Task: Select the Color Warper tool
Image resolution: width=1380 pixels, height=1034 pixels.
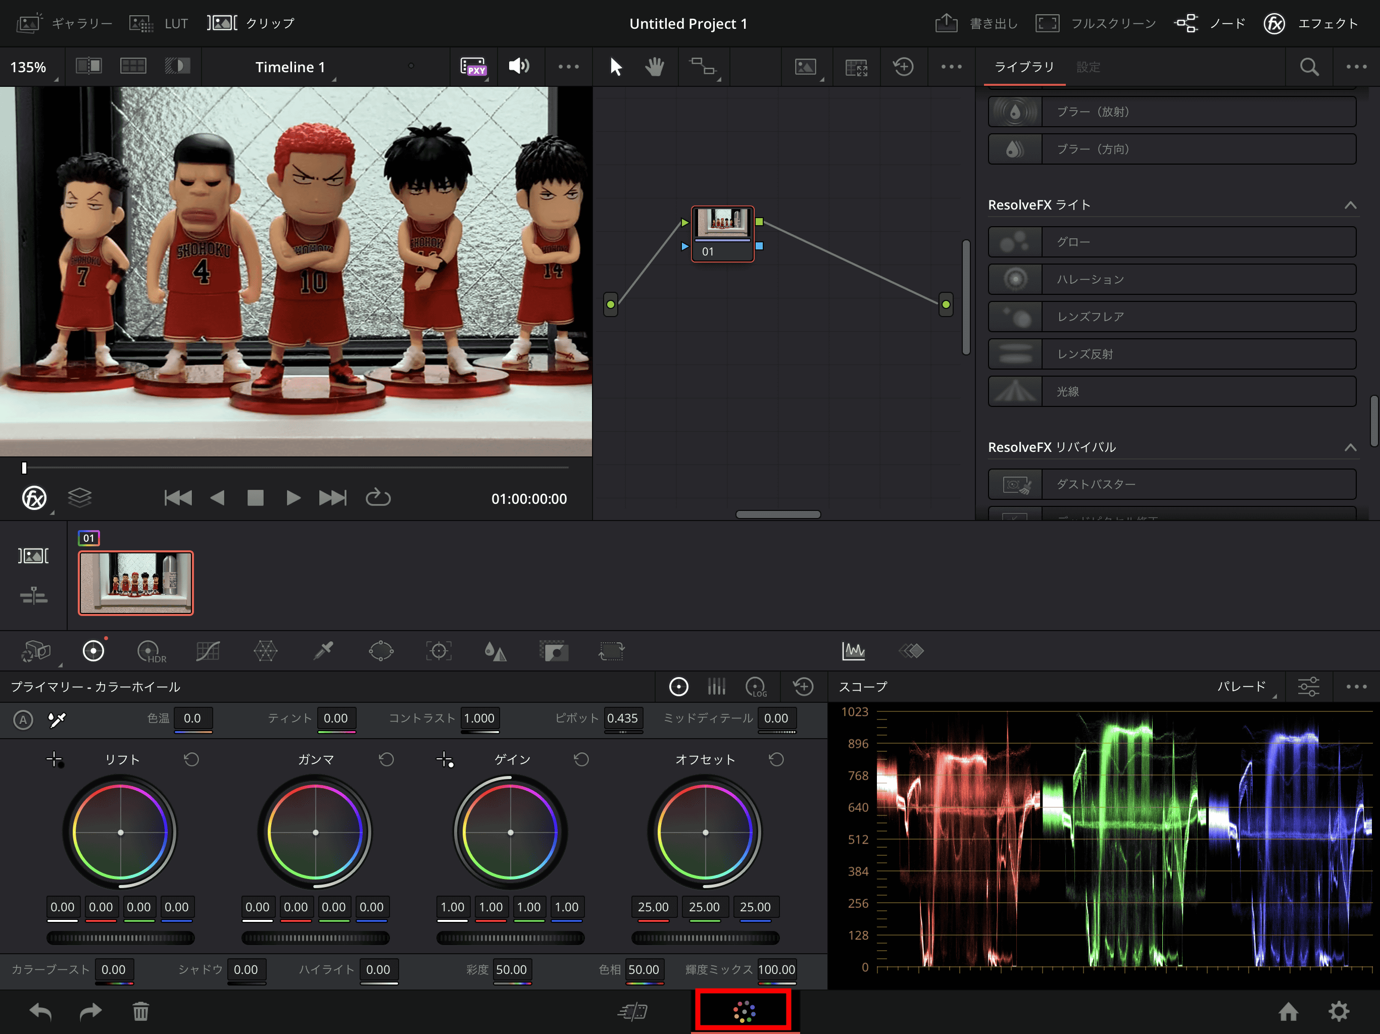Action: (x=266, y=651)
